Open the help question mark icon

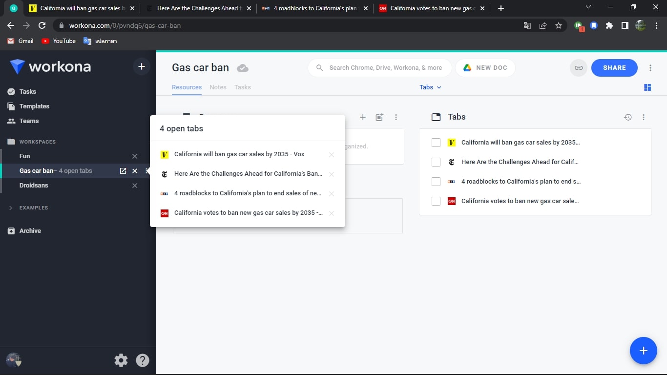pyautogui.click(x=142, y=360)
